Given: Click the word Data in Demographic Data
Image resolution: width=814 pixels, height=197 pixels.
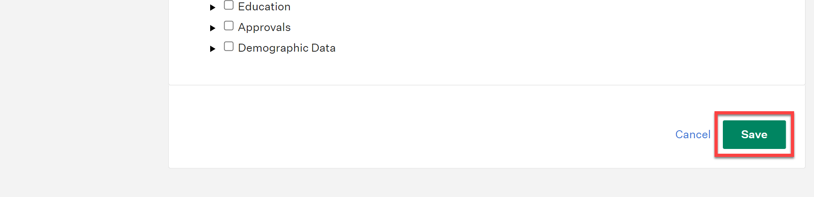Looking at the screenshot, I should (323, 48).
